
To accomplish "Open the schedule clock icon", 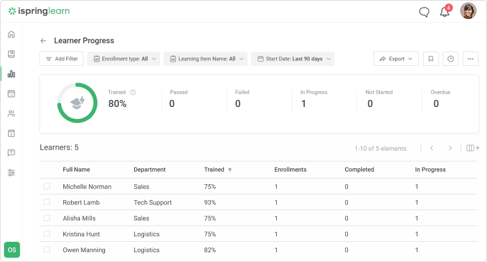I will point(451,58).
